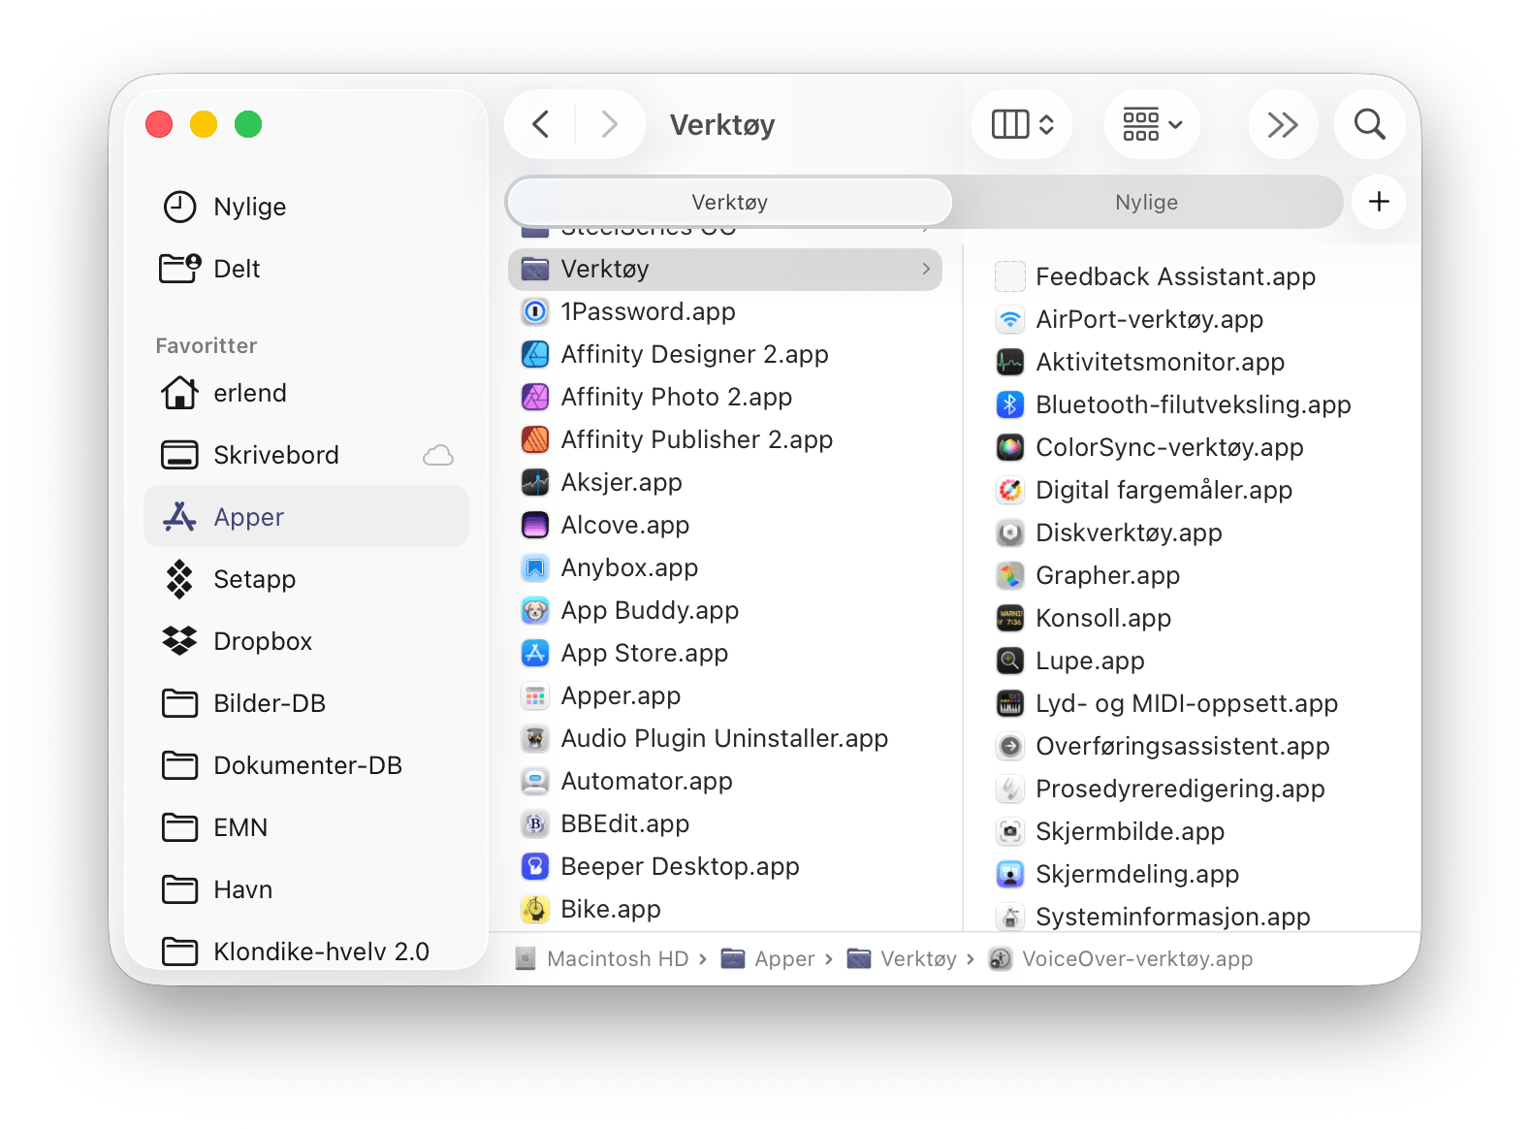Select Aktivitetsmonitor.app in the right column
The height and width of the screenshot is (1129, 1530).
(1160, 362)
